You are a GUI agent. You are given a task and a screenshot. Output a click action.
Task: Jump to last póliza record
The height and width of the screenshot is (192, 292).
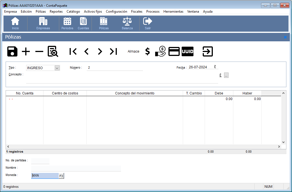tap(113, 51)
